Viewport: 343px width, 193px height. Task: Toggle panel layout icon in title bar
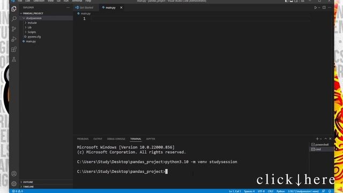point(292,1)
